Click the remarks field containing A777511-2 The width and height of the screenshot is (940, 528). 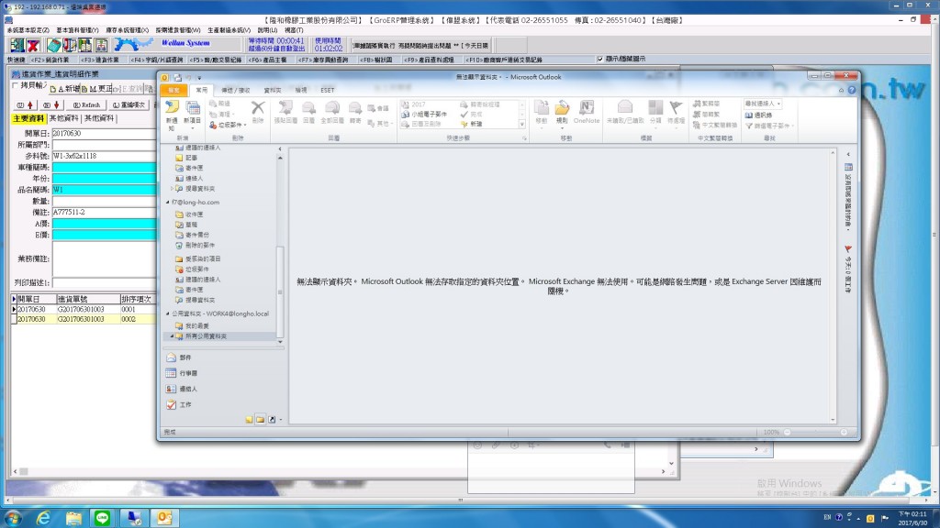[x=104, y=212]
